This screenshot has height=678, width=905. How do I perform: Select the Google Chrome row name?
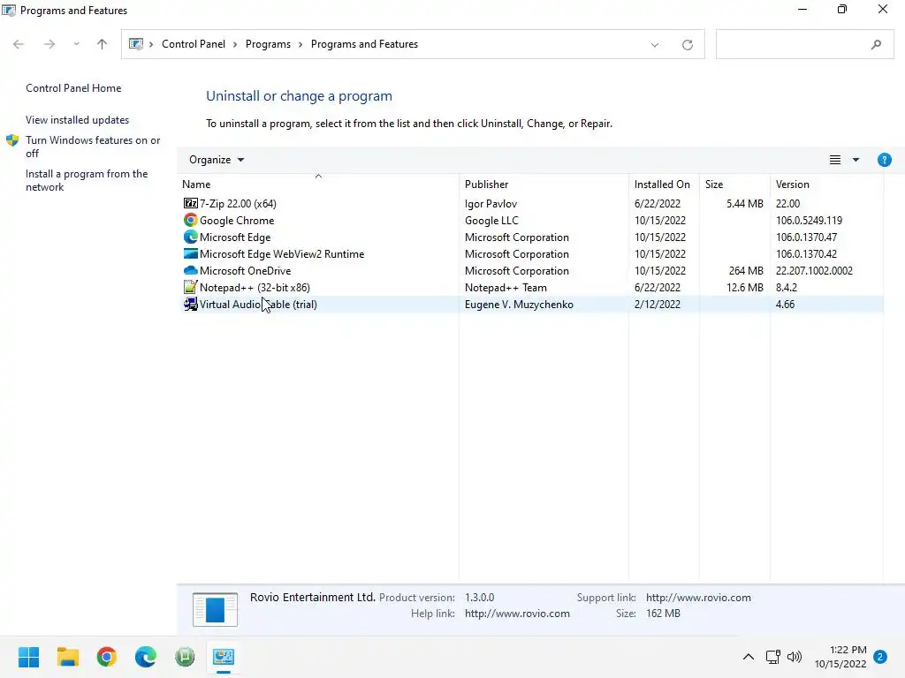pyautogui.click(x=237, y=220)
